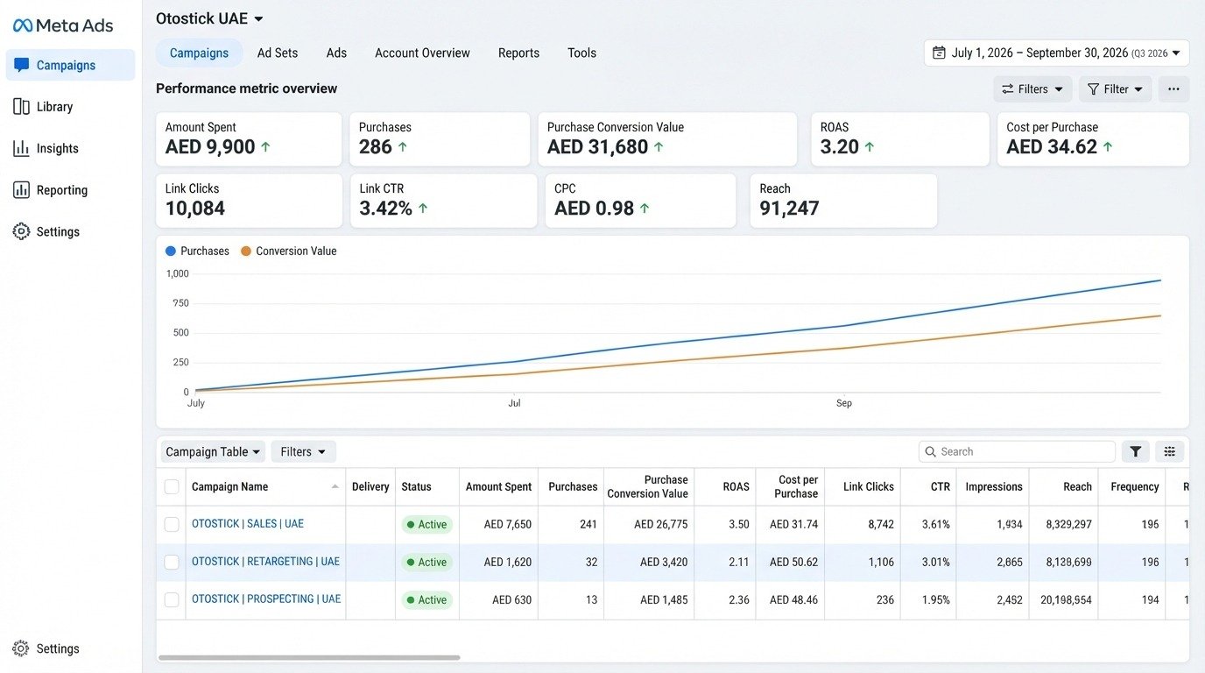Viewport: 1205px width, 673px height.
Task: Open OTOSTICK | RETARGETING | UAE campaign
Action: point(265,561)
